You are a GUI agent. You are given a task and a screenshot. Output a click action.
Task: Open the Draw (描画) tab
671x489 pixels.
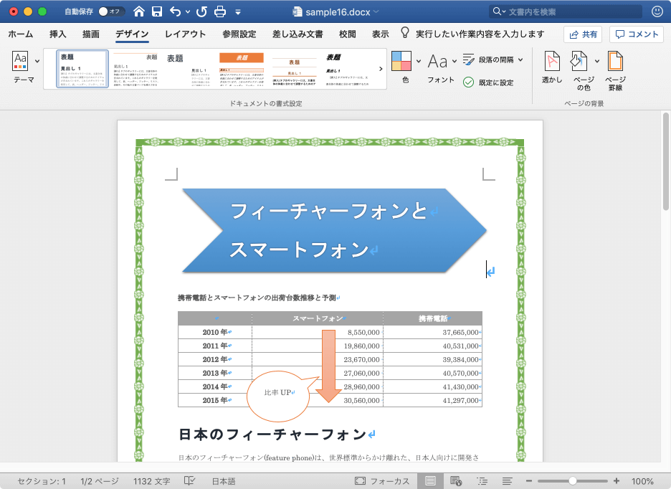coord(91,34)
